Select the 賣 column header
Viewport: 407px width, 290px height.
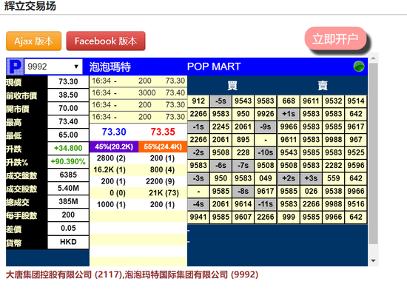pyautogui.click(x=323, y=85)
